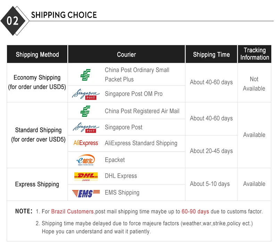The height and width of the screenshot is (247, 278).
Task: Click the Singapore Post OM Pro logo
Action: [86, 94]
